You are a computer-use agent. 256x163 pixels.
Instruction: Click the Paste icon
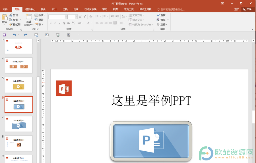pos(4,17)
